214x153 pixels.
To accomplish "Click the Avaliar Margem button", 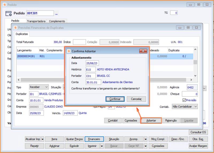I will [x=198, y=146].
